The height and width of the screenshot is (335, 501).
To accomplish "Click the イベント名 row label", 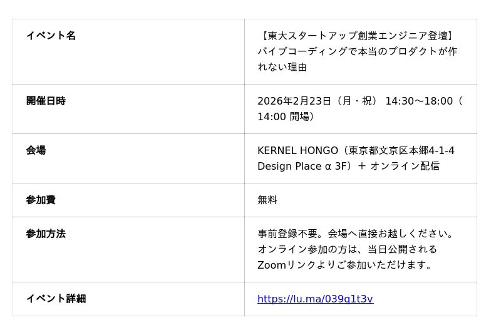I will (x=51, y=36).
